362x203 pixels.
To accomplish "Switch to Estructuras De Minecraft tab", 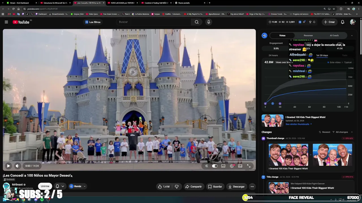I will click(x=55, y=3).
